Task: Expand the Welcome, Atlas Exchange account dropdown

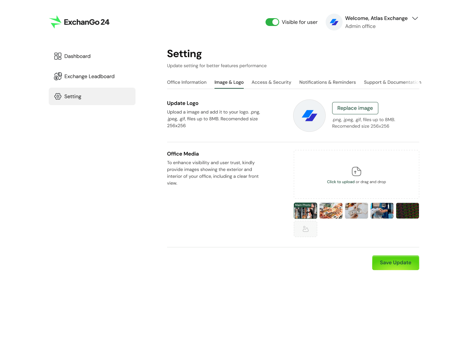Action: click(415, 18)
